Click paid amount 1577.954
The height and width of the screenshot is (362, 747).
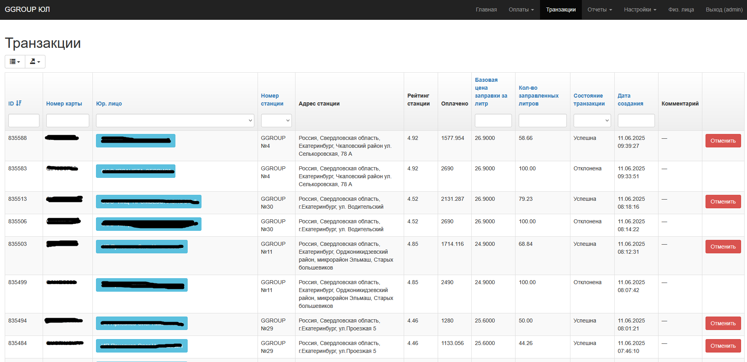[x=453, y=138]
